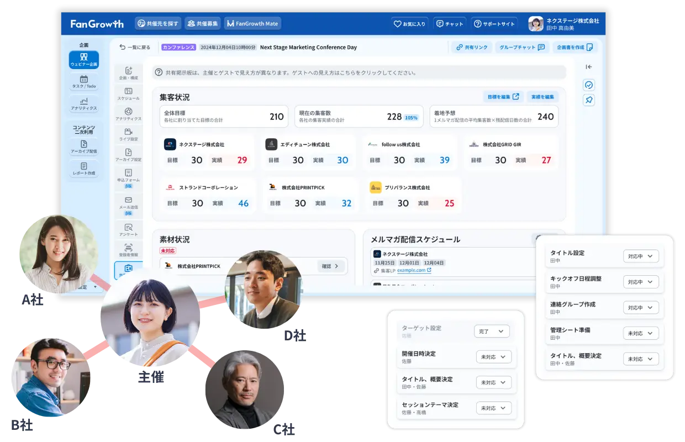Click 確認 button for 株式会社PRINTPICK

click(x=331, y=266)
